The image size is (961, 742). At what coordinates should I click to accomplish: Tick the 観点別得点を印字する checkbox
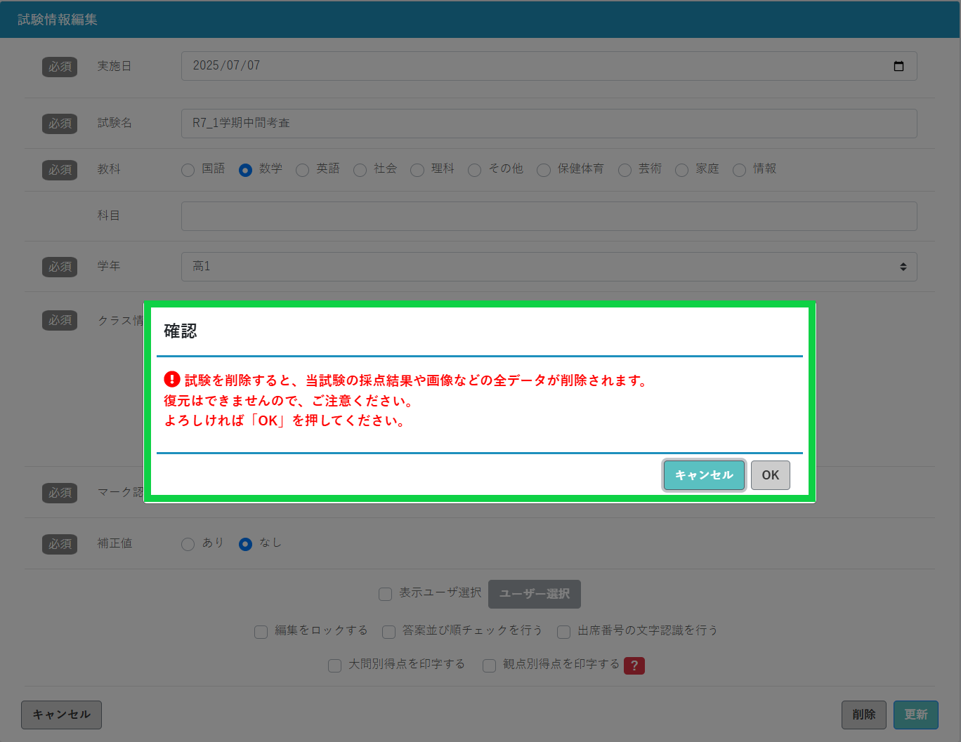coord(489,665)
